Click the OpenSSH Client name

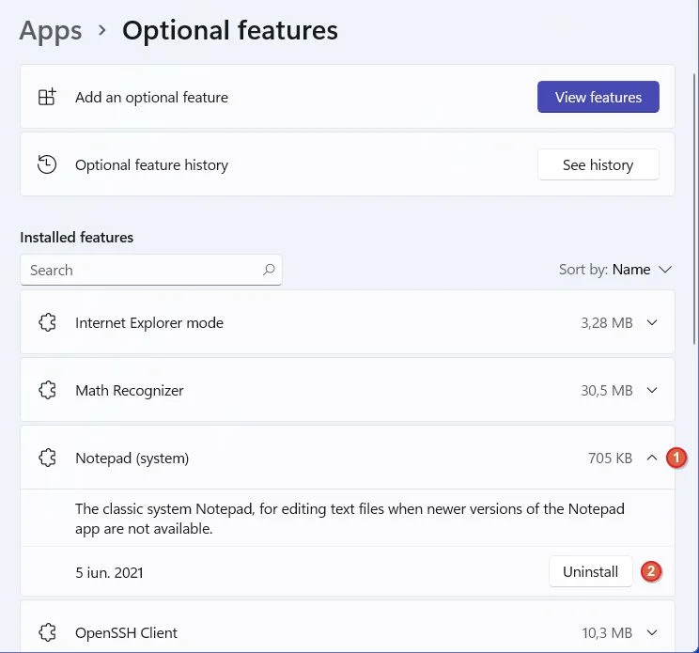click(x=126, y=632)
